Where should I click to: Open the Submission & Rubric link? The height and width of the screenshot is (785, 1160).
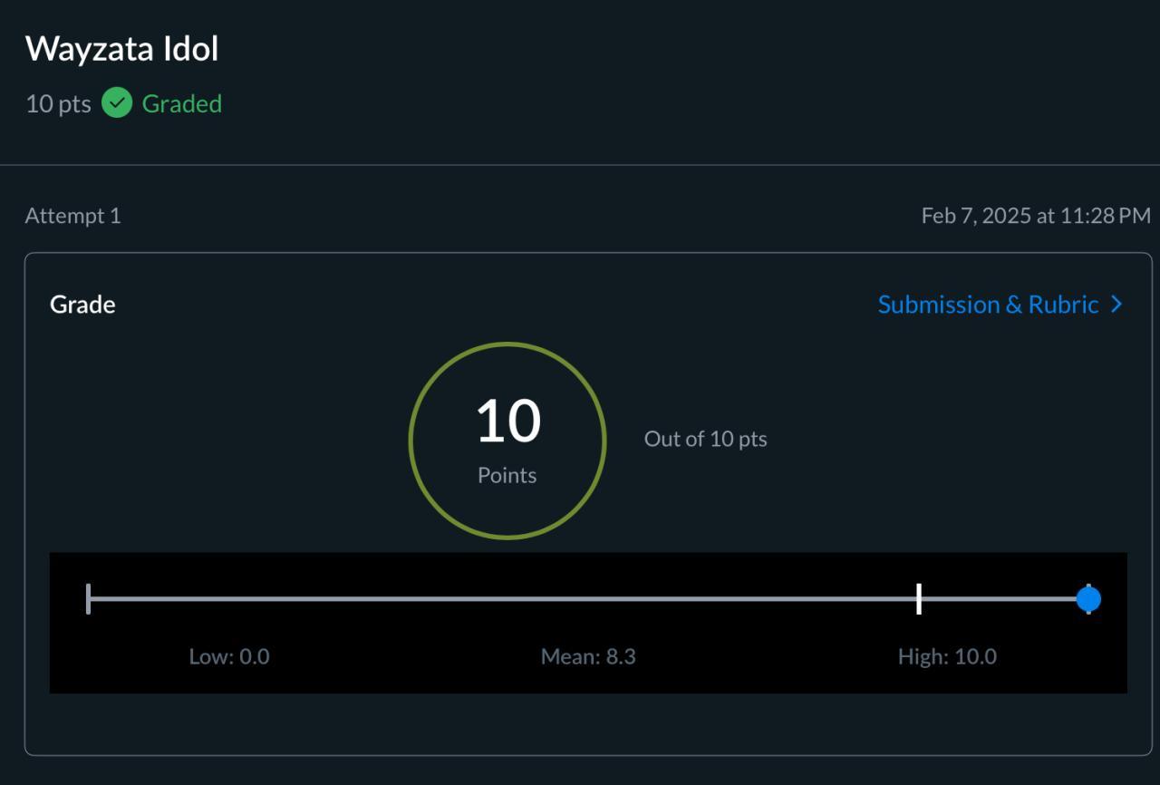pos(988,305)
